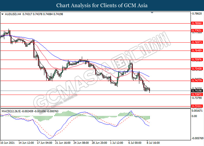Click the dropdown triangle beside AUDUSD,H4
This screenshot has height=146, width=204.
(2, 14)
